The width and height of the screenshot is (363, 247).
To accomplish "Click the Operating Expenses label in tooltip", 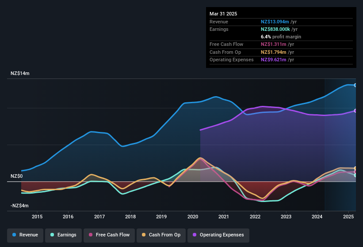I will (x=232, y=60).
